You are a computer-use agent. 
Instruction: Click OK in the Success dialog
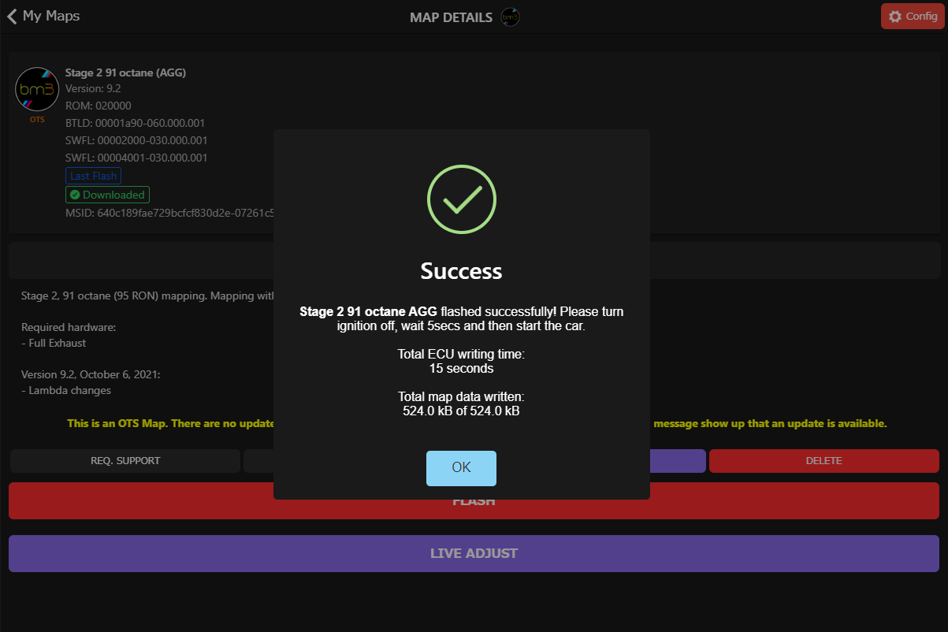pyautogui.click(x=461, y=468)
